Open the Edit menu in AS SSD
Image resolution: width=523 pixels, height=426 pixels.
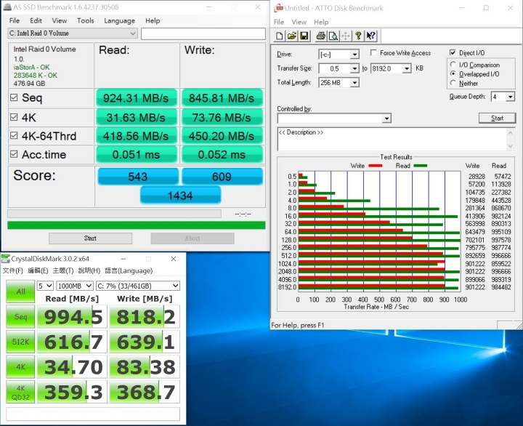point(36,20)
